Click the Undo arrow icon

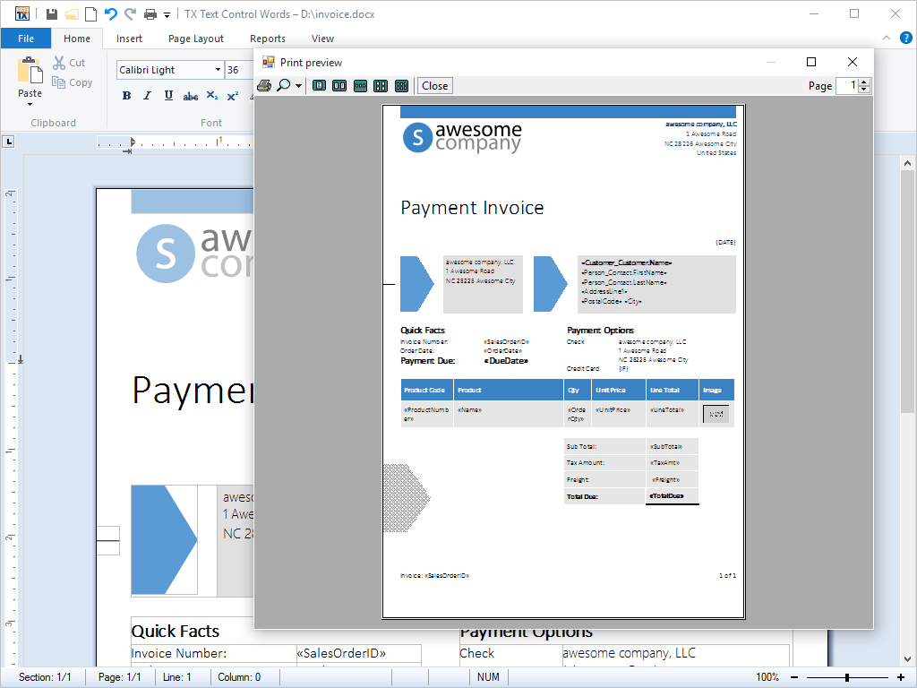coord(110,14)
